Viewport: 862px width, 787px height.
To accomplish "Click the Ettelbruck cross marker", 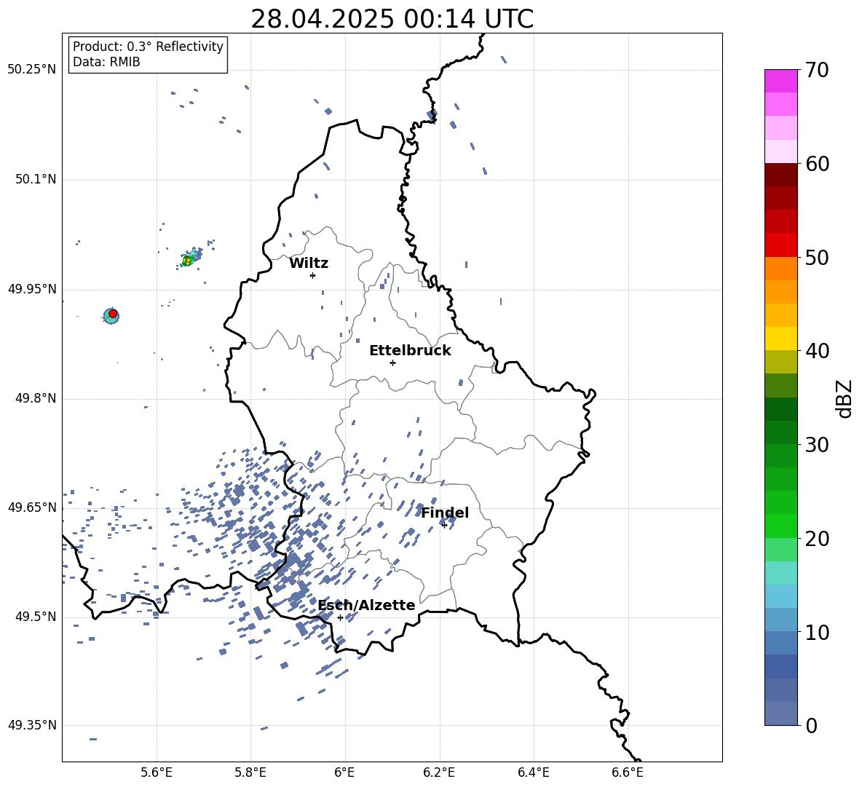I will (x=392, y=363).
